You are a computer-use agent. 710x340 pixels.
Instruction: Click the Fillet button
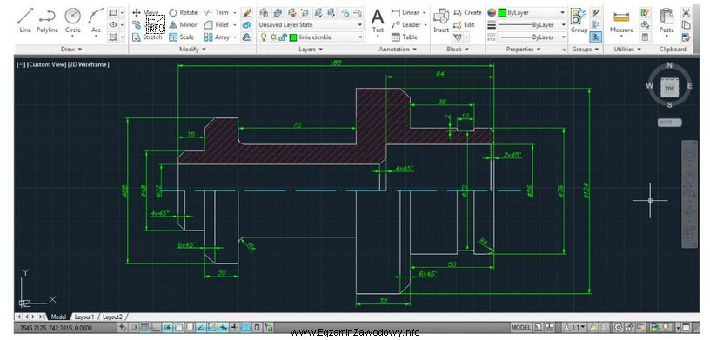pos(217,25)
